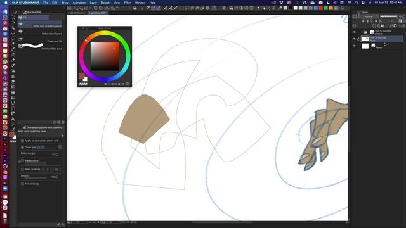Screen dimensions: 406x228
Task: Click wrench icon at Tool property bottom
Action: tap(63, 225)
